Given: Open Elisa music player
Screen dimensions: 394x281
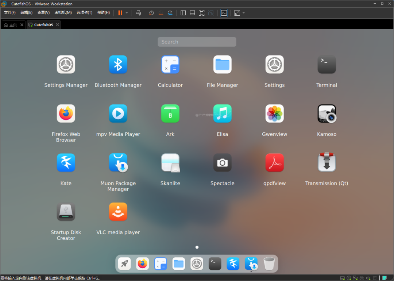Looking at the screenshot, I should click(x=223, y=113).
